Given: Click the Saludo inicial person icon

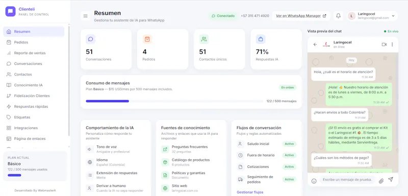Looking at the screenshot, I should pos(240,143).
